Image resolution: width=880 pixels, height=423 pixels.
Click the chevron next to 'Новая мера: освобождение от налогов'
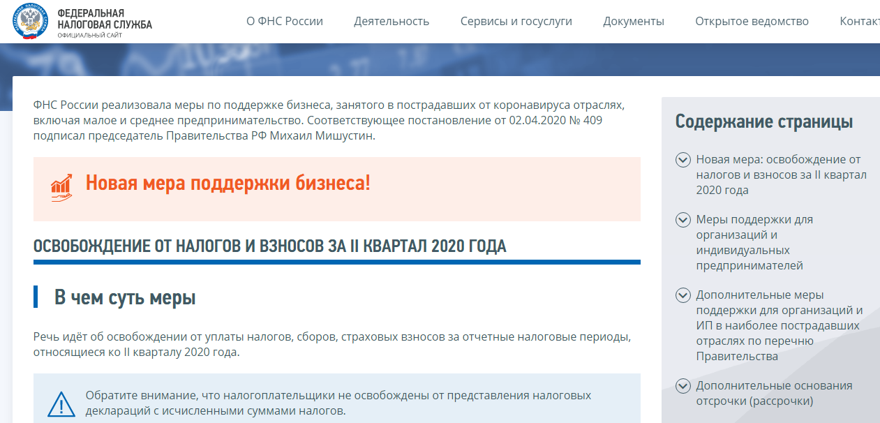click(683, 161)
